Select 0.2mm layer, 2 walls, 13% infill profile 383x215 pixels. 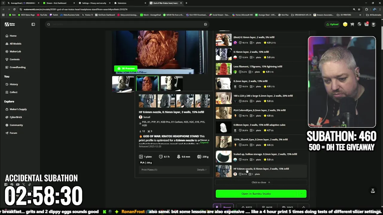(x=261, y=84)
